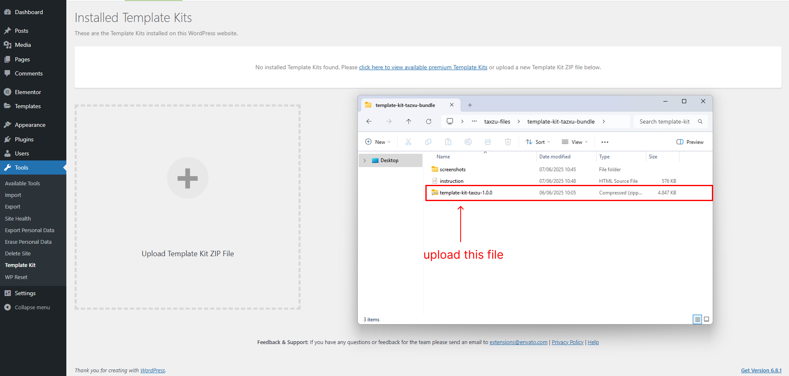This screenshot has width=789, height=376.
Task: Select Desktop in navigation pane
Action: [x=390, y=160]
